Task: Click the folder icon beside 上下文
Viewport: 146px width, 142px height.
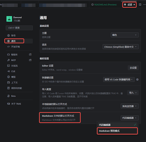Action: point(9,82)
